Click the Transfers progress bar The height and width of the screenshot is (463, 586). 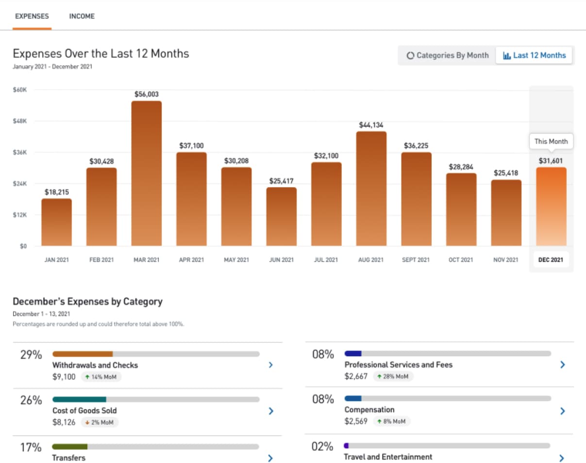[x=156, y=447]
